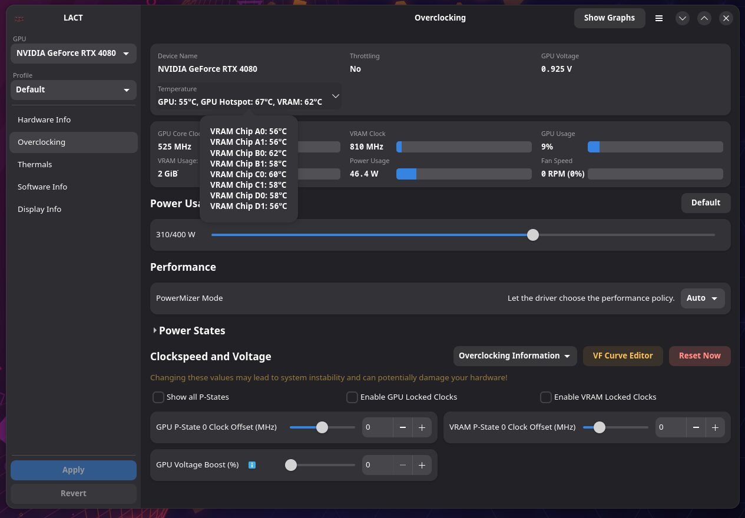Image resolution: width=745 pixels, height=518 pixels.
Task: Click the Throttling value No
Action: [355, 69]
